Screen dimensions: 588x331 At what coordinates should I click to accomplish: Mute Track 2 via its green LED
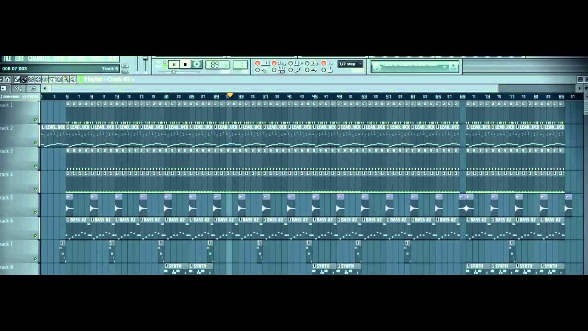point(35,143)
